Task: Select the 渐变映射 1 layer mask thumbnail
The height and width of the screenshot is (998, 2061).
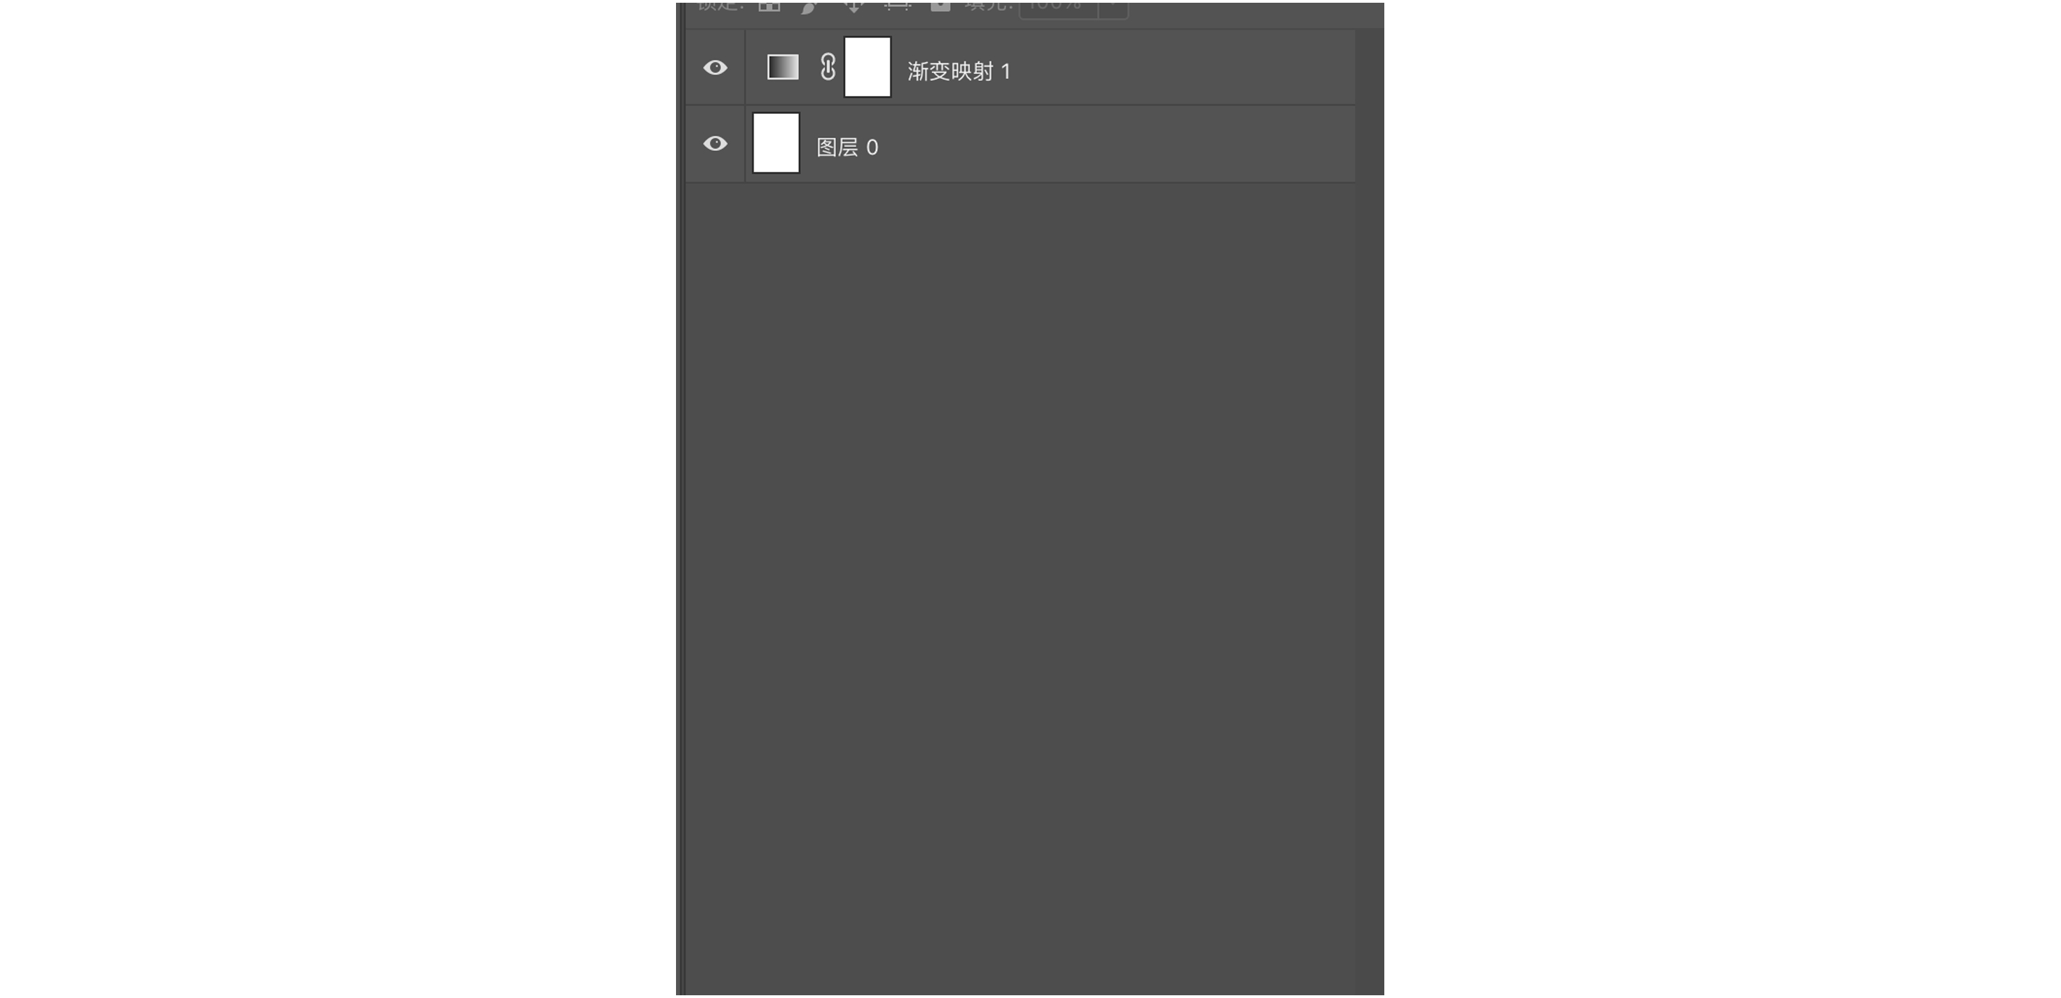Action: (x=867, y=67)
